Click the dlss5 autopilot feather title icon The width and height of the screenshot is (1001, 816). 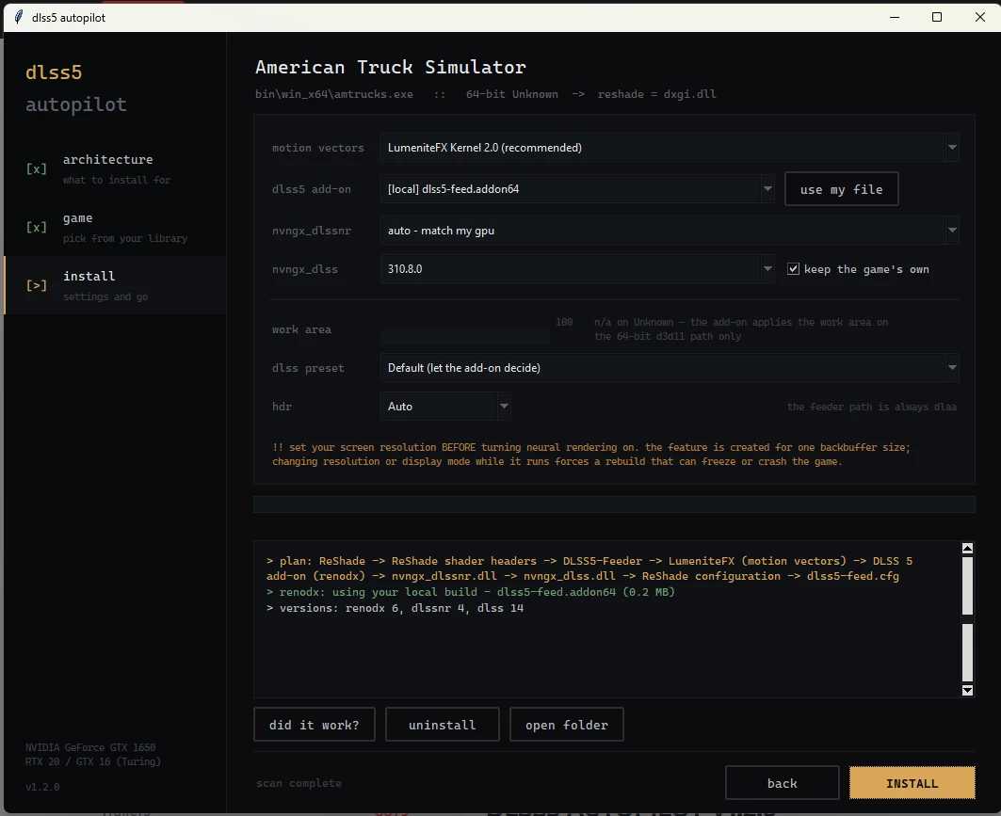click(19, 17)
